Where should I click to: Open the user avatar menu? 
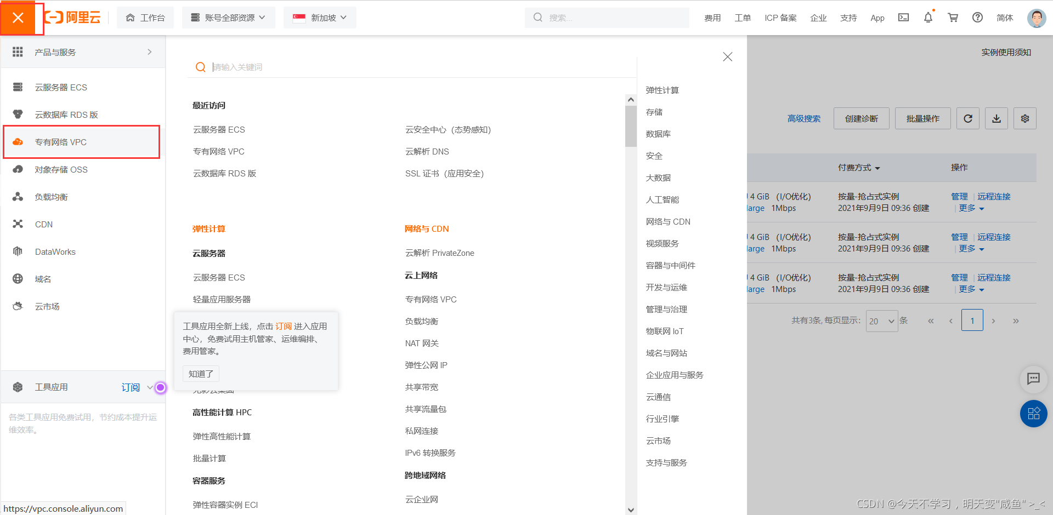pyautogui.click(x=1036, y=18)
